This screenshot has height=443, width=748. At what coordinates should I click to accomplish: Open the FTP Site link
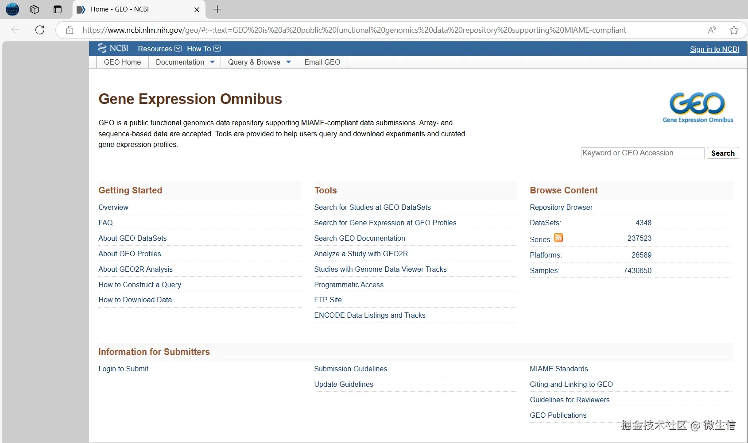coord(328,300)
